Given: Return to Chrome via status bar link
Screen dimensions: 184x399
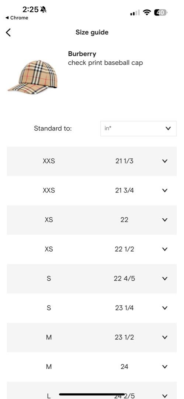Looking at the screenshot, I should tap(17, 18).
